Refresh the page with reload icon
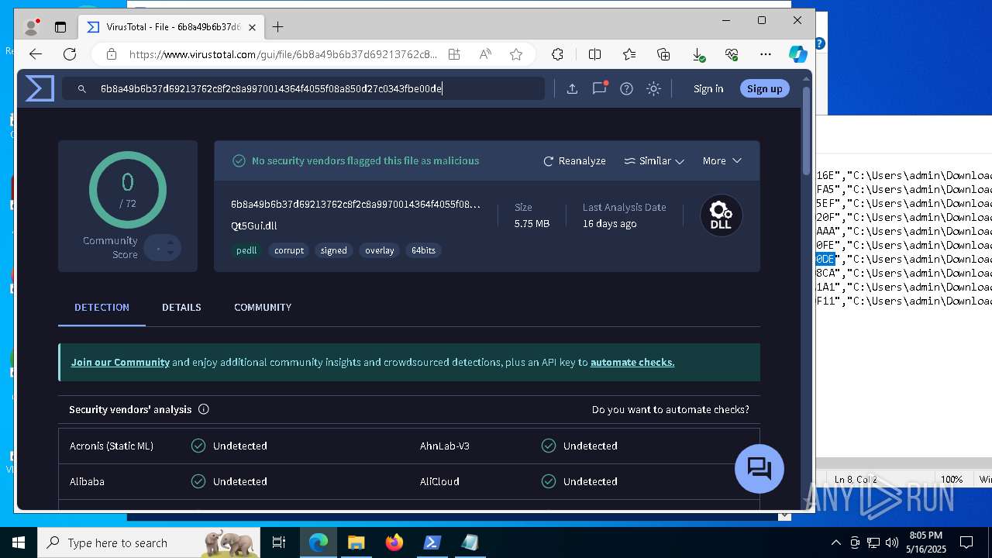Viewport: 992px width, 558px height. point(70,54)
